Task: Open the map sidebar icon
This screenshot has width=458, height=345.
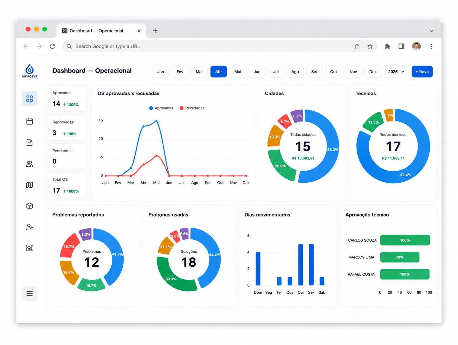Action: coord(29,185)
